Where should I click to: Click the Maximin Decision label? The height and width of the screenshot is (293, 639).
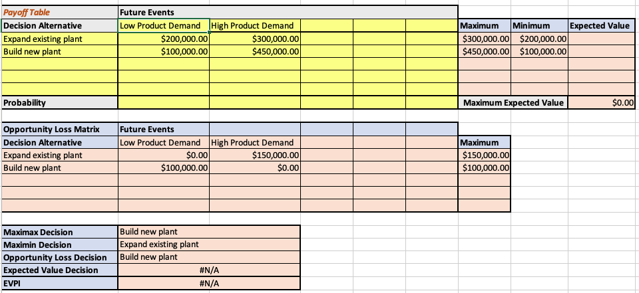(x=60, y=244)
